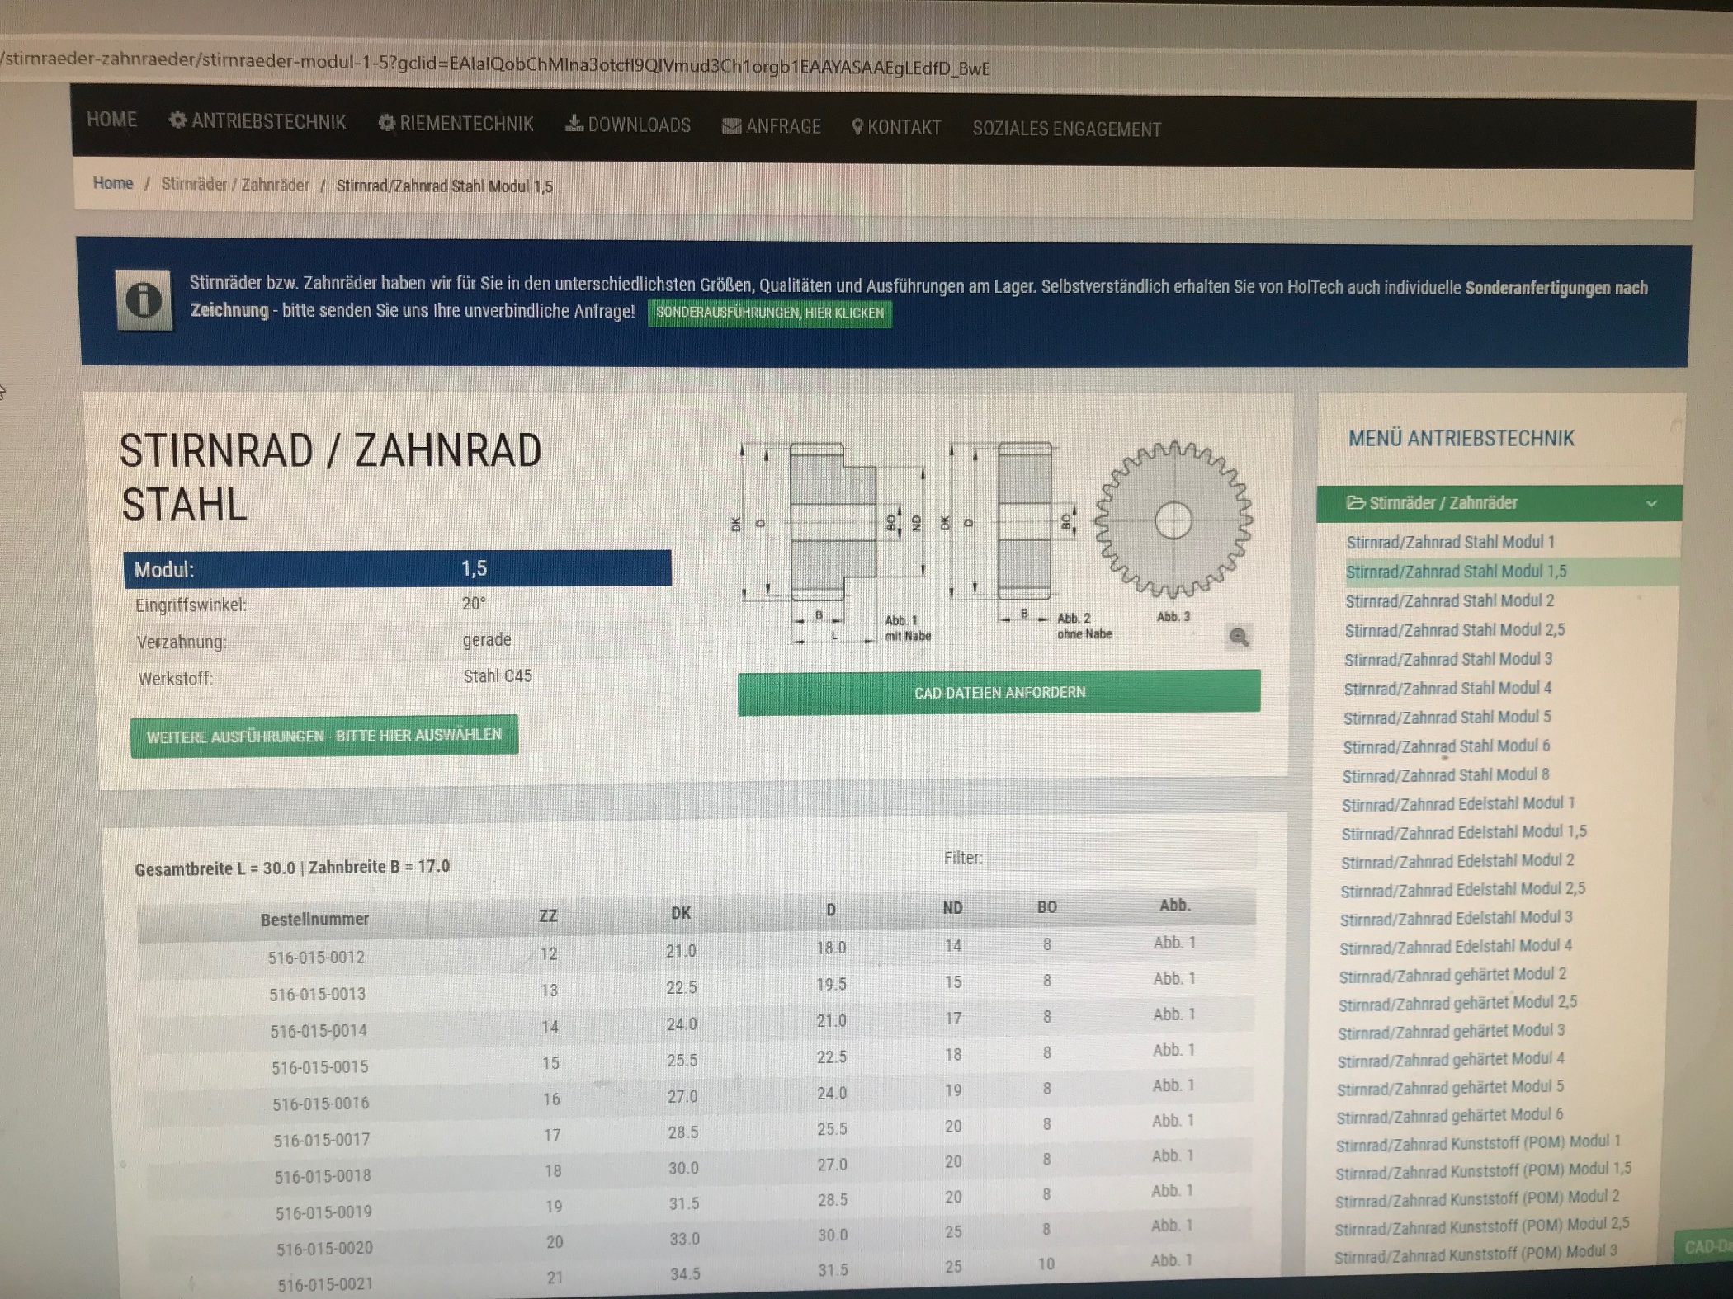Sort the table by ZZ column header
The height and width of the screenshot is (1299, 1733).
tap(548, 915)
